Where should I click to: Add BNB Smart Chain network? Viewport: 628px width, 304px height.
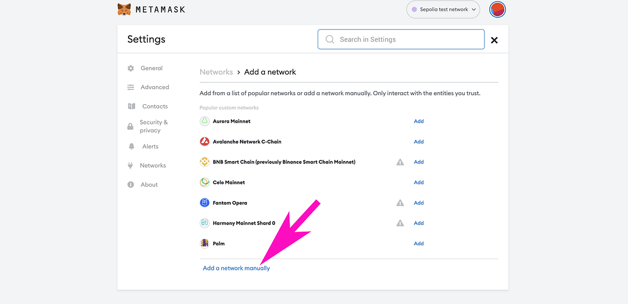tap(419, 162)
